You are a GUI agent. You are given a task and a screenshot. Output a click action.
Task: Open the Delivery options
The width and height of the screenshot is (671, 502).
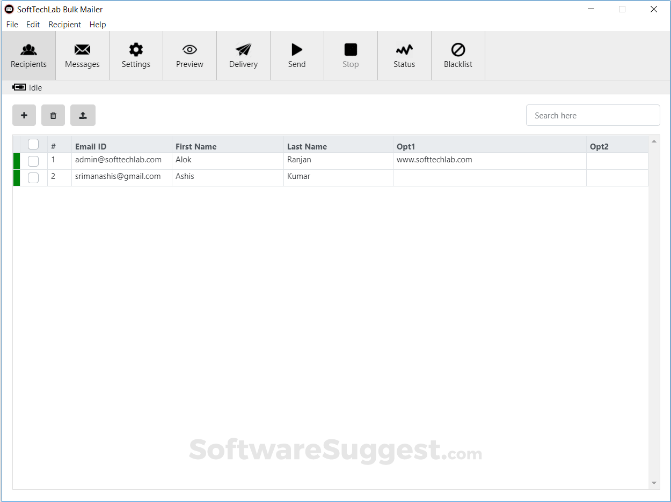(243, 55)
